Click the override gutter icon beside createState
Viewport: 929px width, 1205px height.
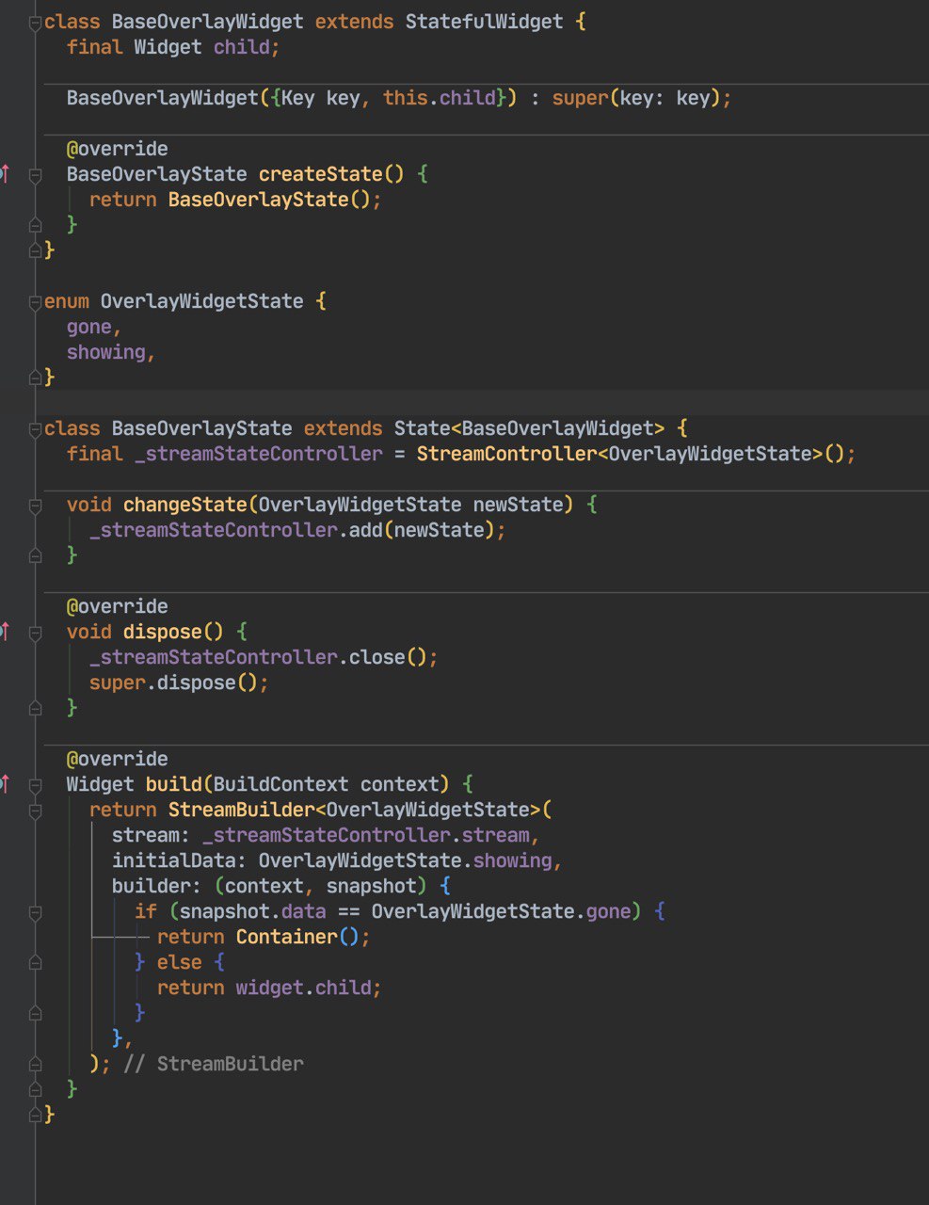5,174
